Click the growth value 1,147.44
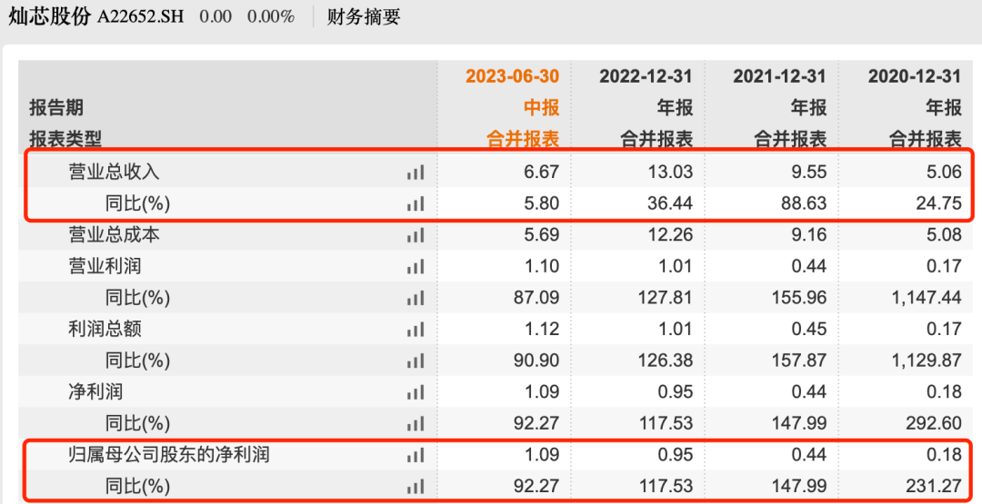 coord(927,298)
